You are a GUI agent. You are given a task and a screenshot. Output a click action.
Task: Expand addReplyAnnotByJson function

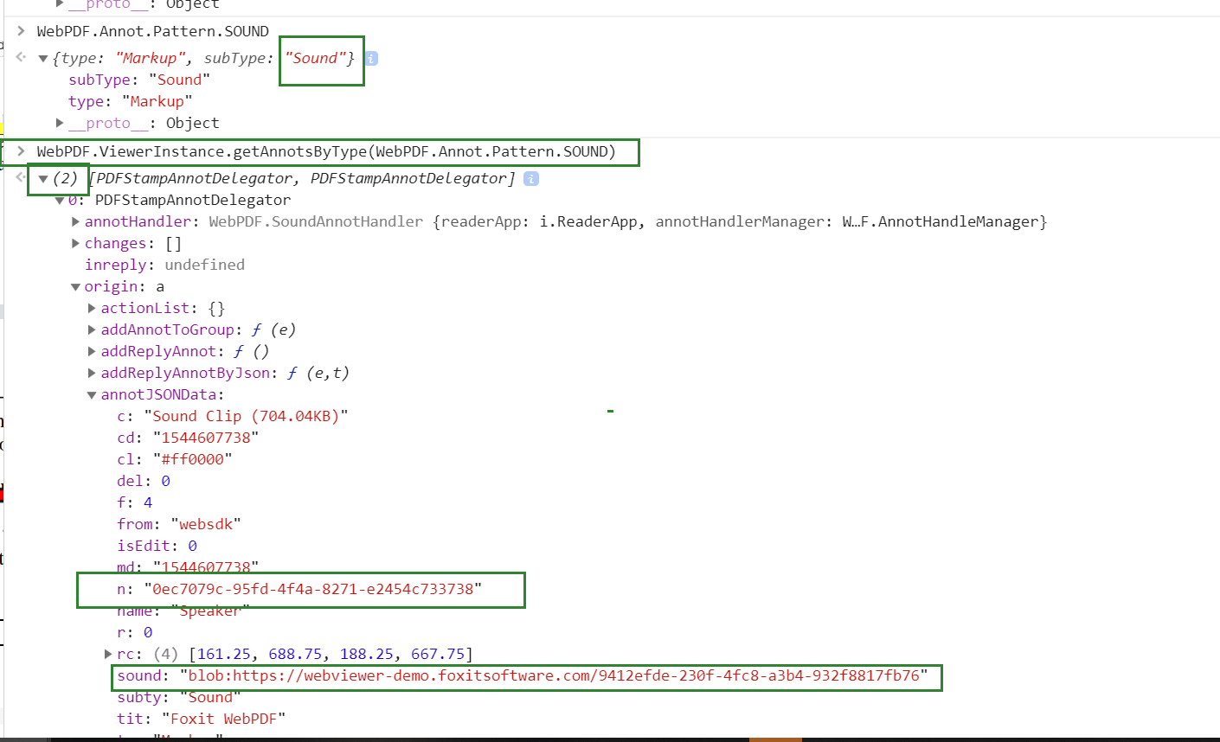(93, 373)
